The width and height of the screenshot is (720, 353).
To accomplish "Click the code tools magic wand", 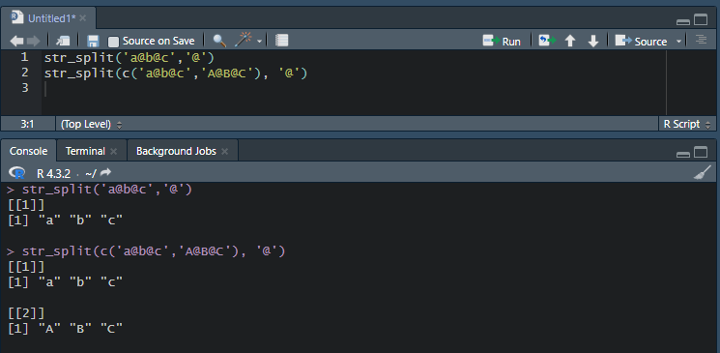I will 243,40.
